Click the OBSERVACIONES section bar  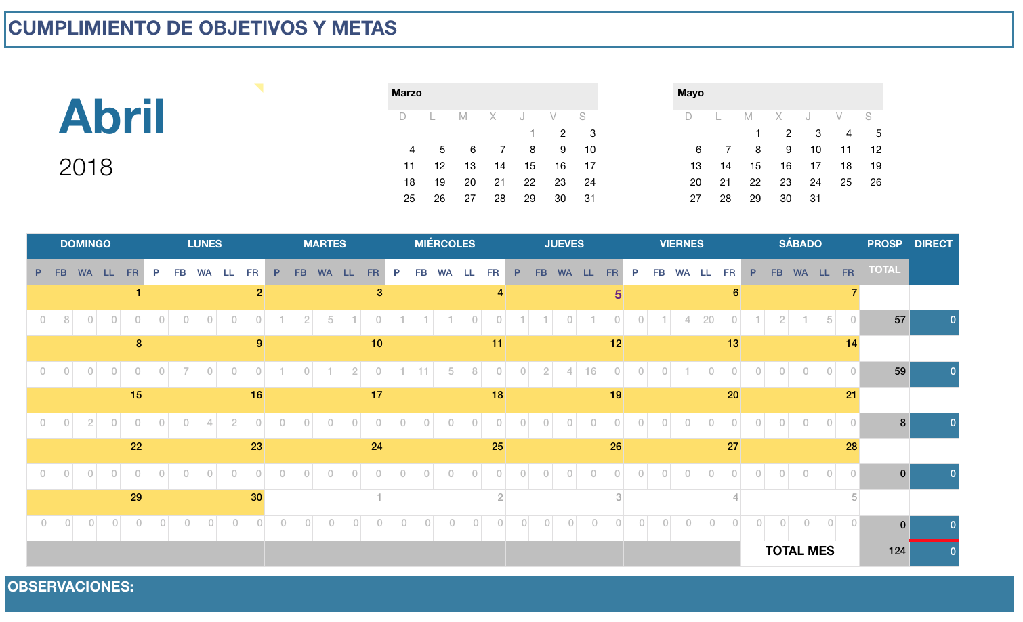click(508, 593)
